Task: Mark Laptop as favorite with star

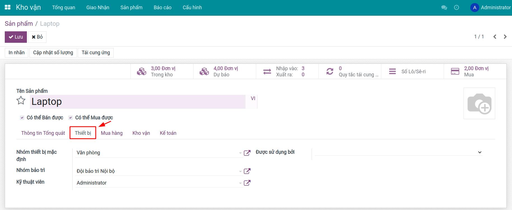Action: tap(21, 100)
